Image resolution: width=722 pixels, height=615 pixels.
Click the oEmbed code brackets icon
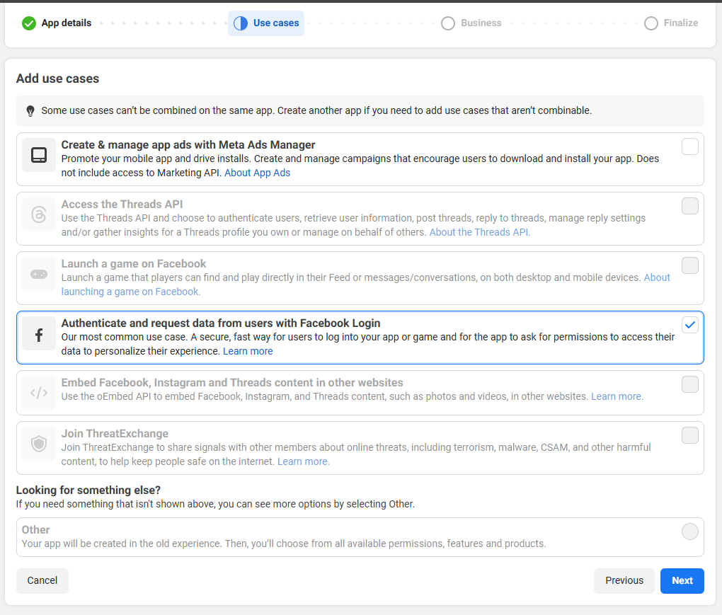point(39,393)
